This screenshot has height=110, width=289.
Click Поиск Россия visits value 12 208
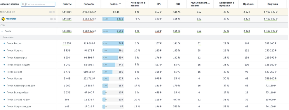pyautogui.click(x=67, y=44)
